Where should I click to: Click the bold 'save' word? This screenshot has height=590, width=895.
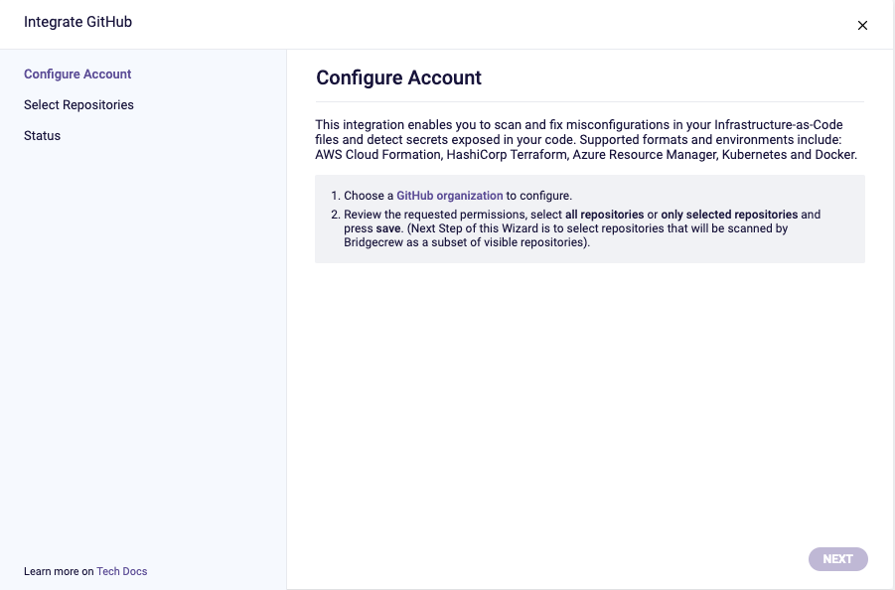pos(388,228)
